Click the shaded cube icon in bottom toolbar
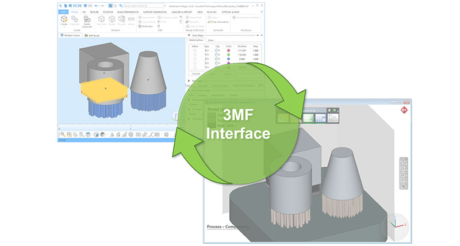 102,134
